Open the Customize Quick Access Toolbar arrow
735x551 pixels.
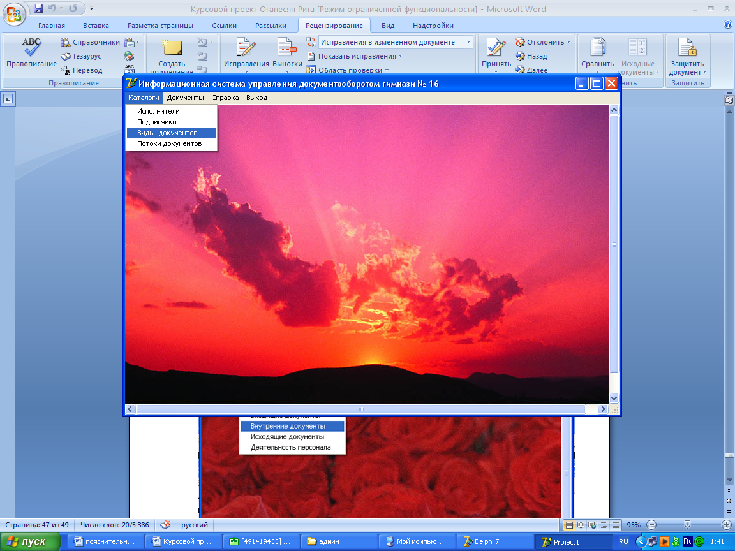point(91,8)
